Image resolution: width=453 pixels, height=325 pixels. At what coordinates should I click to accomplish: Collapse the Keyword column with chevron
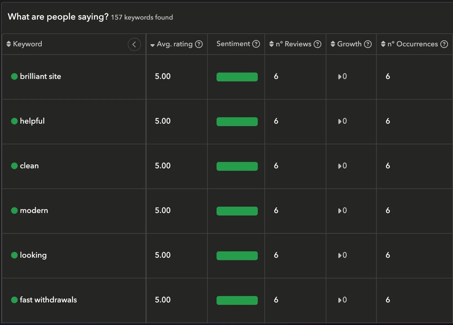(134, 44)
